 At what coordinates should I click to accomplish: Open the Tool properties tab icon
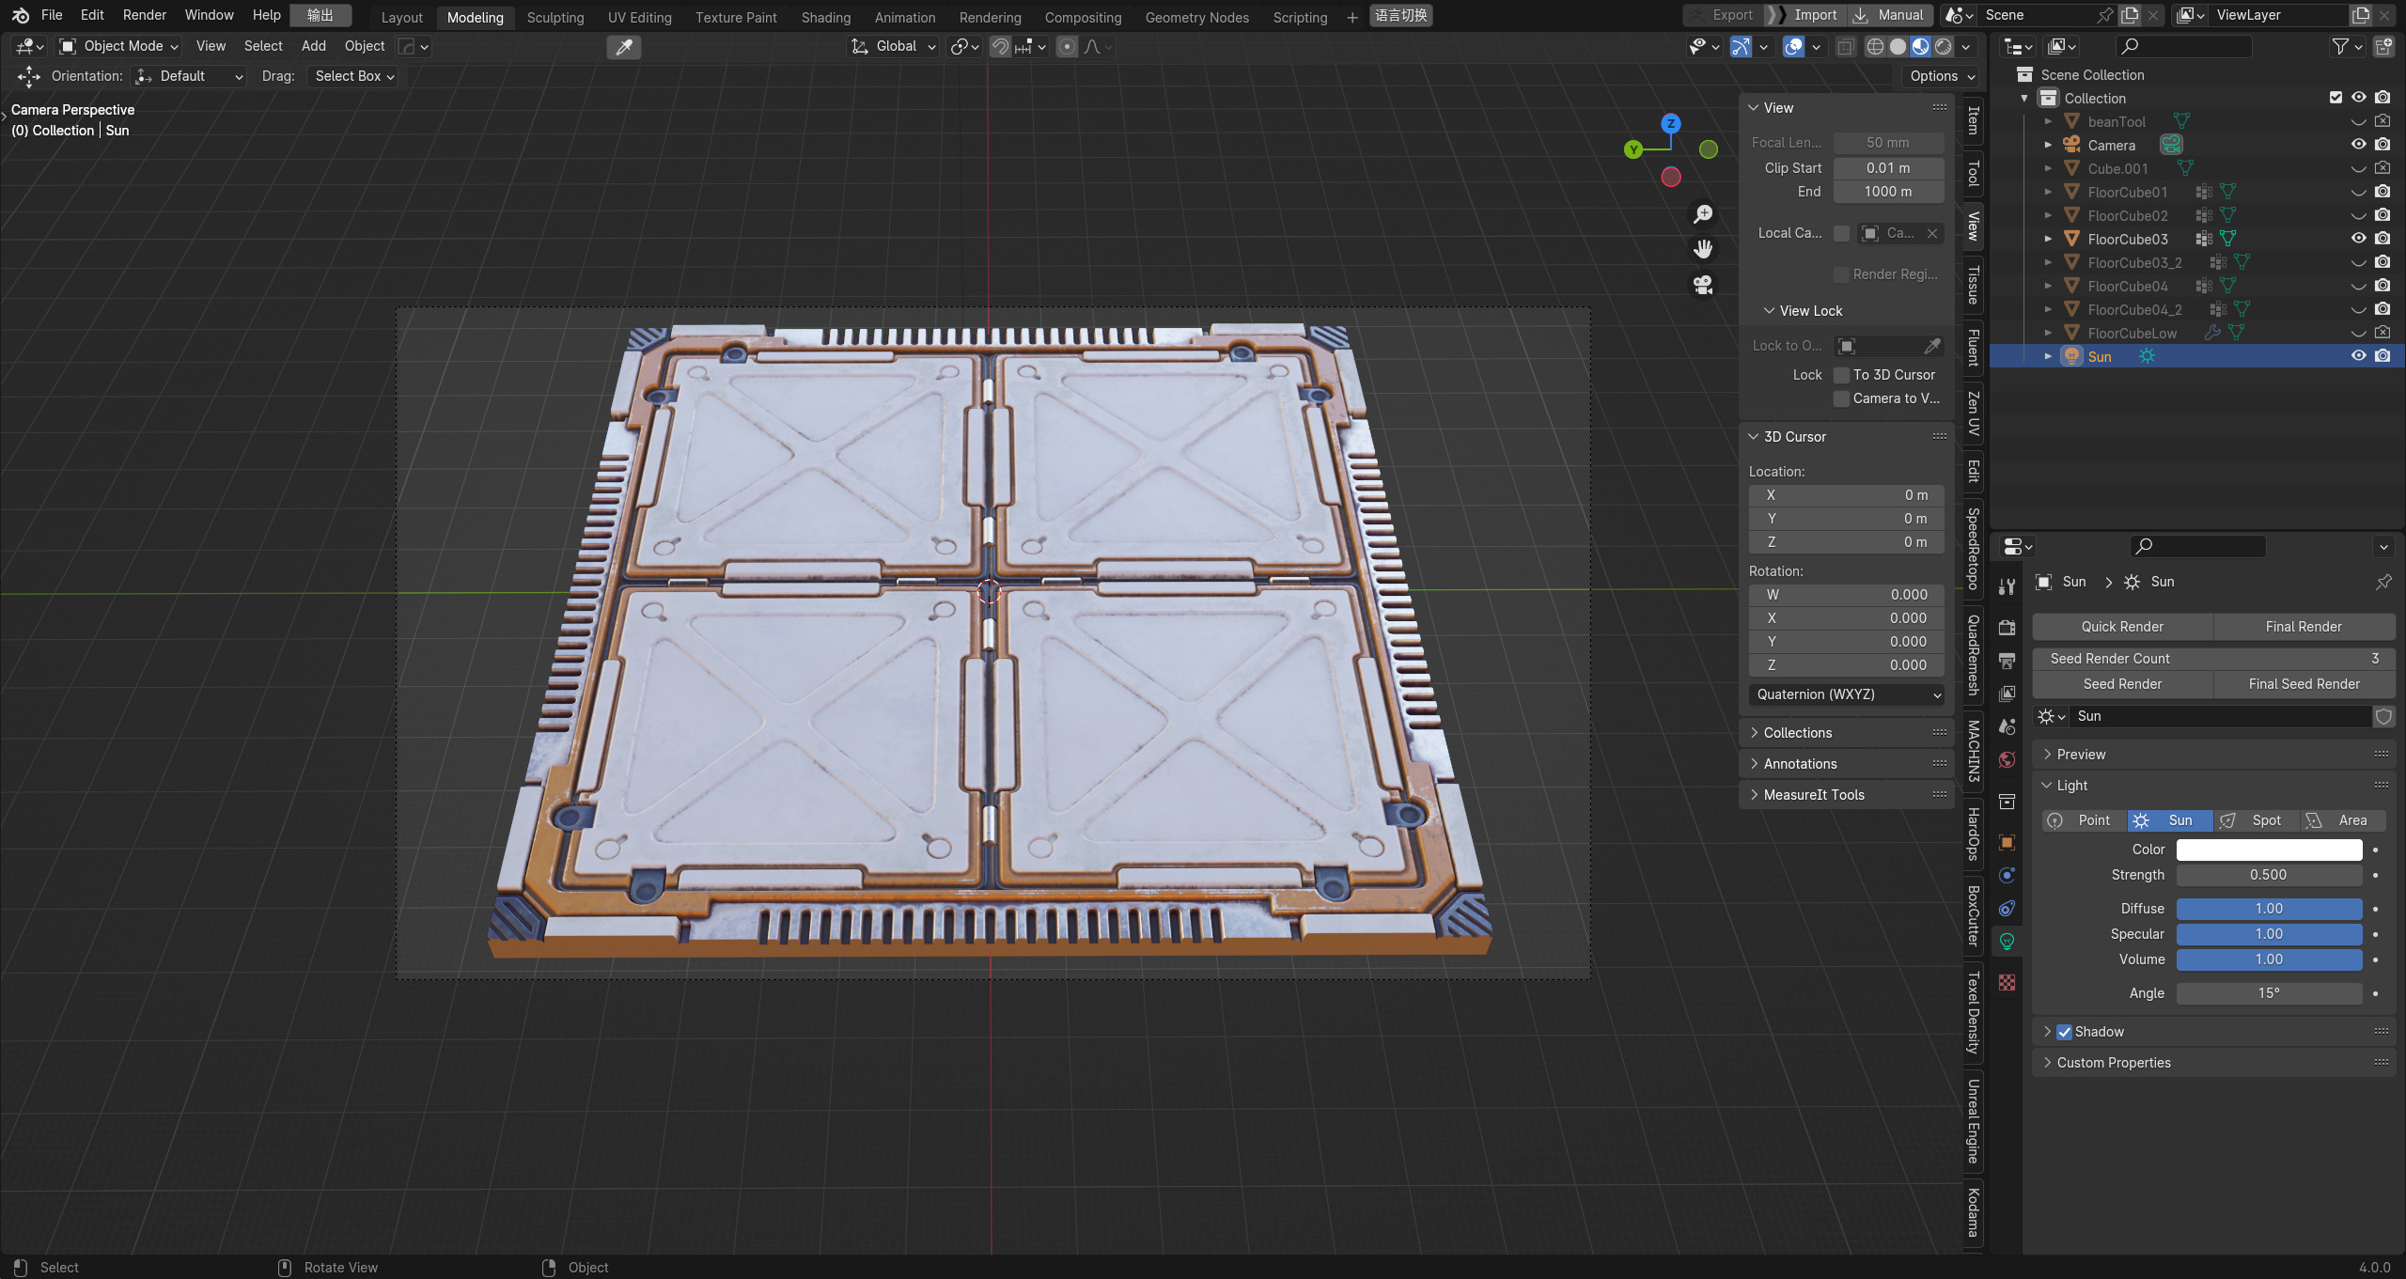[x=2007, y=586]
